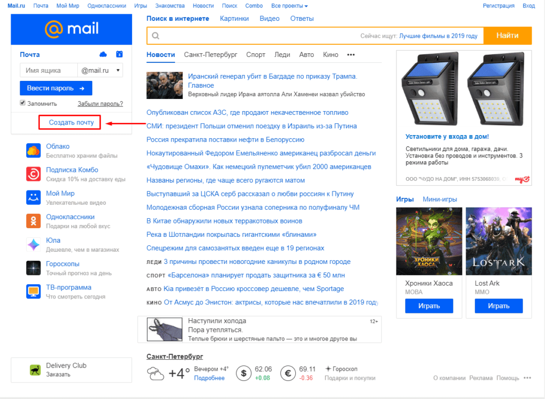Open the Все проекты dropdown menu
Viewport: 545px width, 399px height.
[290, 6]
